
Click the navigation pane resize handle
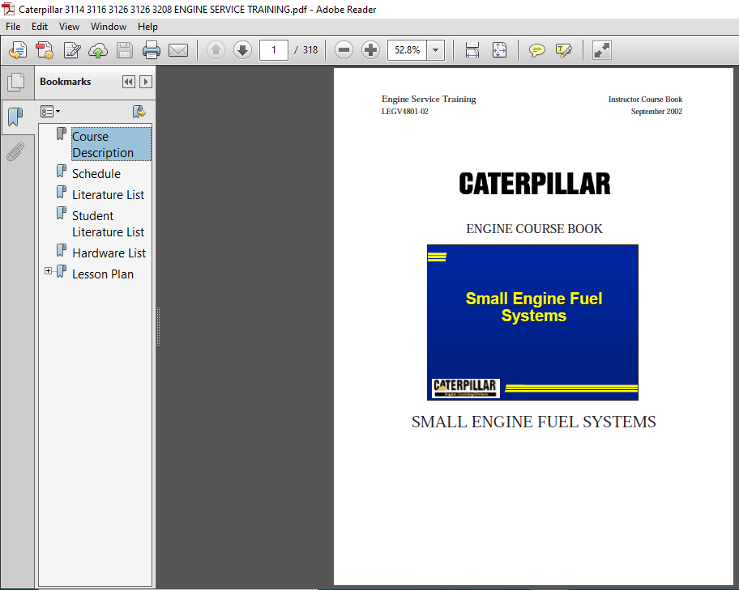tap(158, 327)
